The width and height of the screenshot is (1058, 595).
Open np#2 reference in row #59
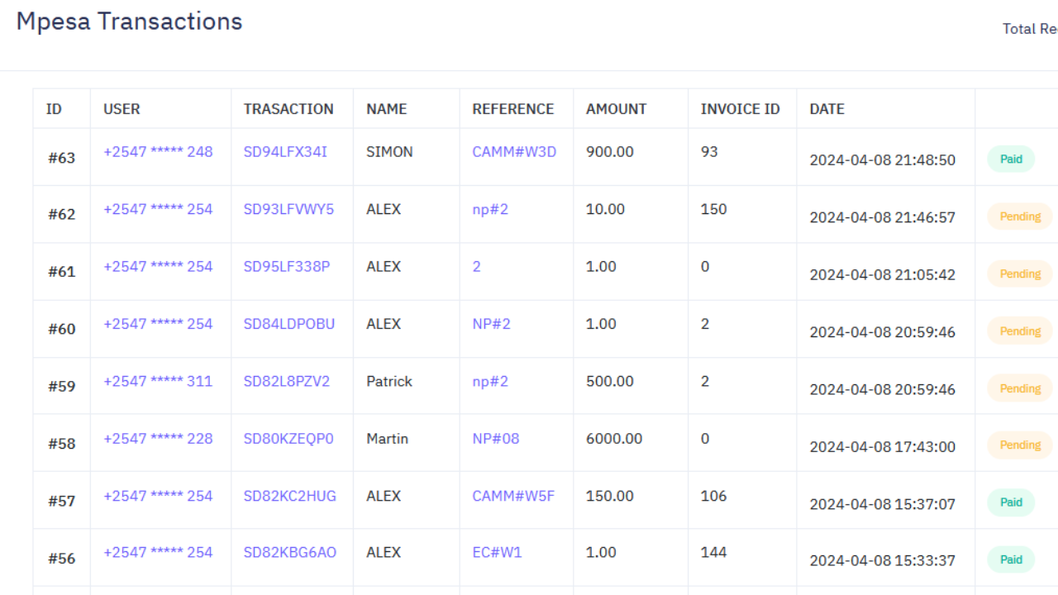point(490,381)
